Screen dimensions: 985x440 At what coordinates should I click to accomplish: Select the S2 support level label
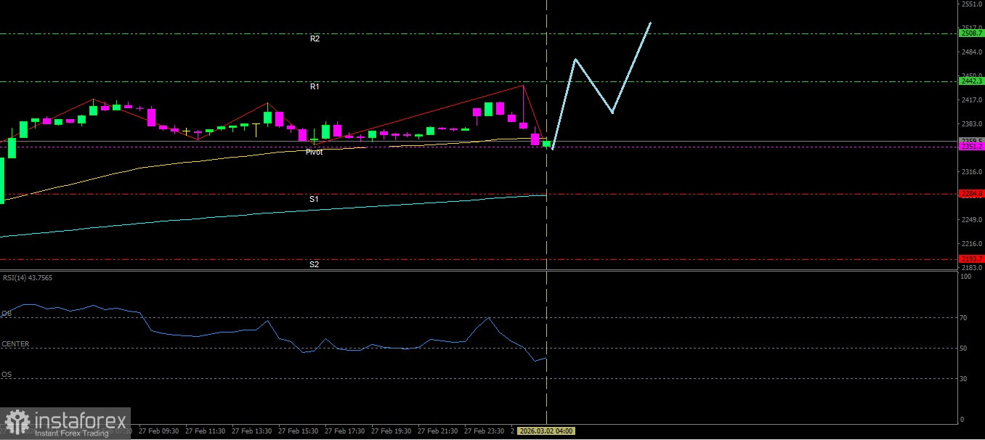click(x=314, y=264)
